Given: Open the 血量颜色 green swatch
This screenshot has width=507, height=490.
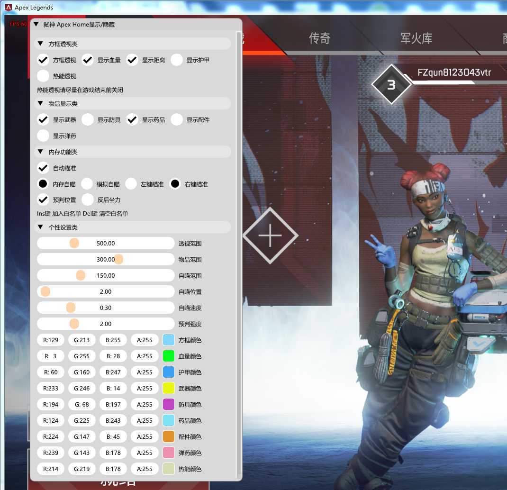Looking at the screenshot, I should (169, 356).
